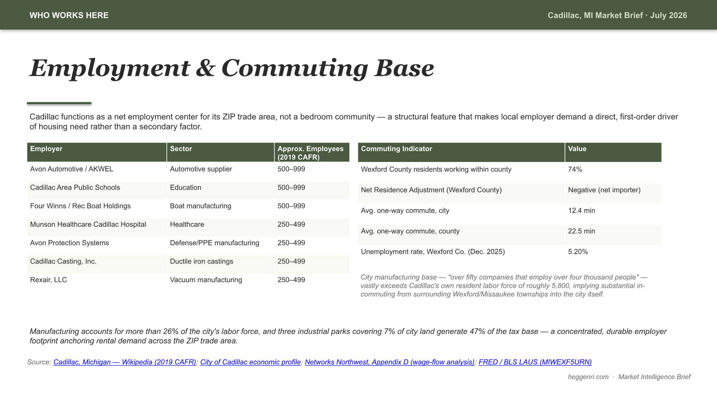
Task: Open City of Cadillac economic profile link
Action: pos(250,362)
